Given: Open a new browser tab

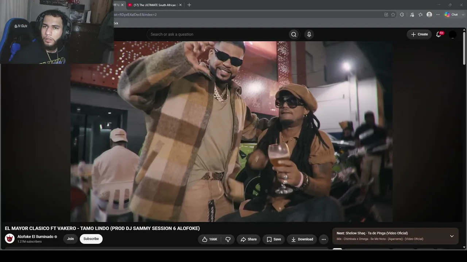Looking at the screenshot, I should click(189, 5).
